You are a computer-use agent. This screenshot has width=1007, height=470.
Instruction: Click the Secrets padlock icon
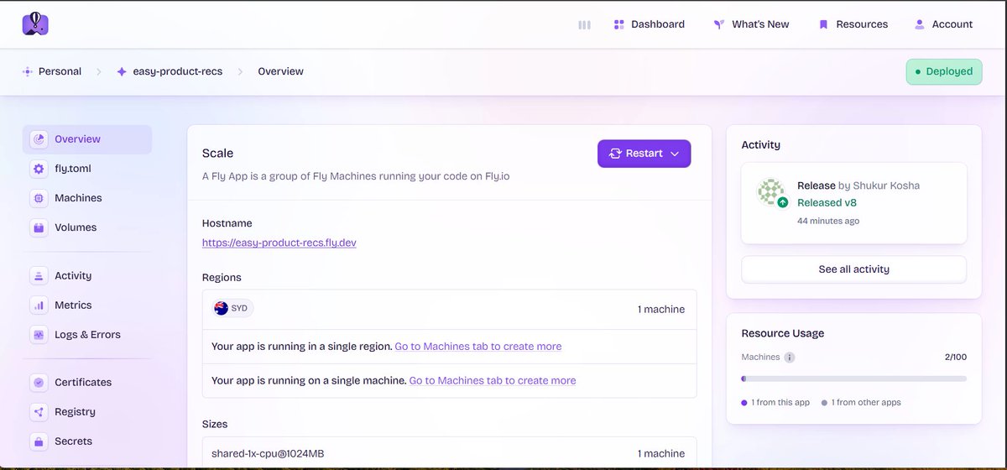pyautogui.click(x=39, y=441)
